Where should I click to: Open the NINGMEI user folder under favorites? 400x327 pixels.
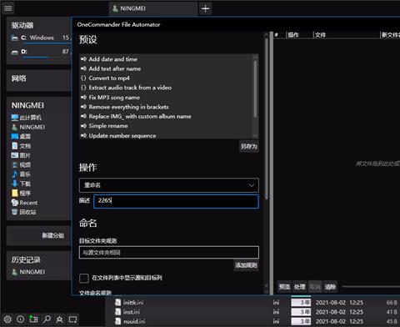coord(28,127)
